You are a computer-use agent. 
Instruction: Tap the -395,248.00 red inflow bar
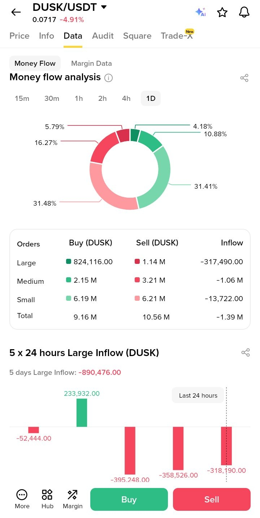pos(130,450)
